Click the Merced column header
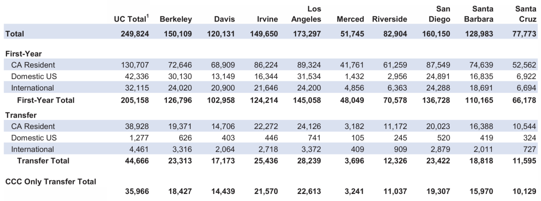The width and height of the screenshot is (541, 201). pyautogui.click(x=350, y=19)
